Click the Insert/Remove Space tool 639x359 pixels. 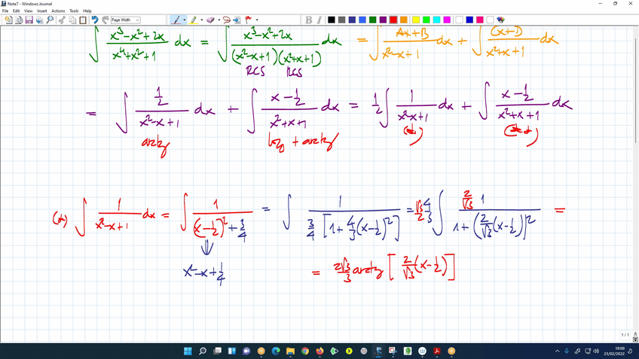pyautogui.click(x=237, y=20)
